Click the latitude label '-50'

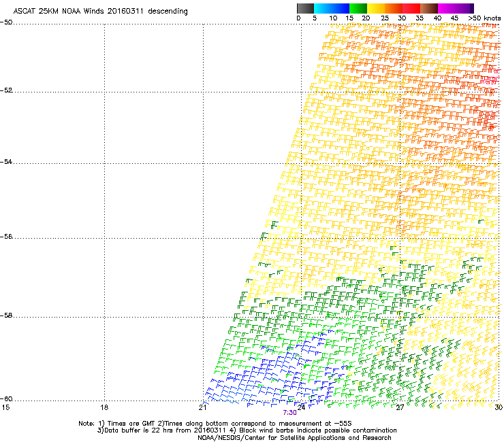6,22
